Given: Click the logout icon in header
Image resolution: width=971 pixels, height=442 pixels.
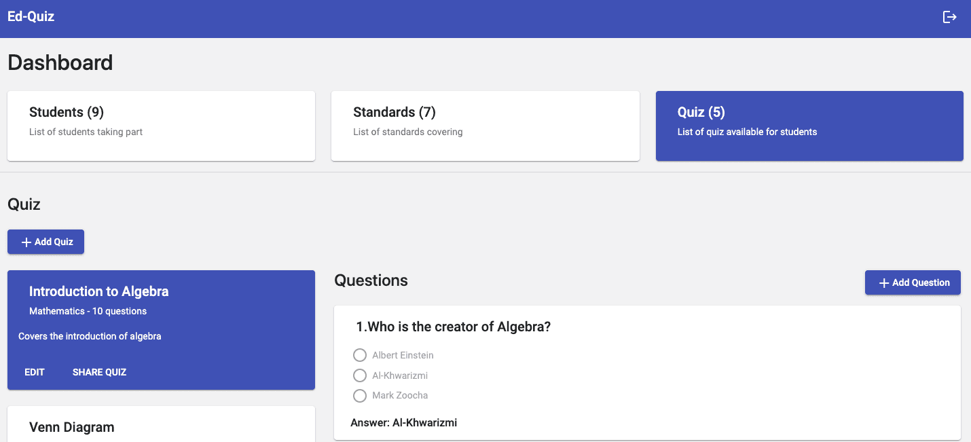Looking at the screenshot, I should [x=949, y=18].
